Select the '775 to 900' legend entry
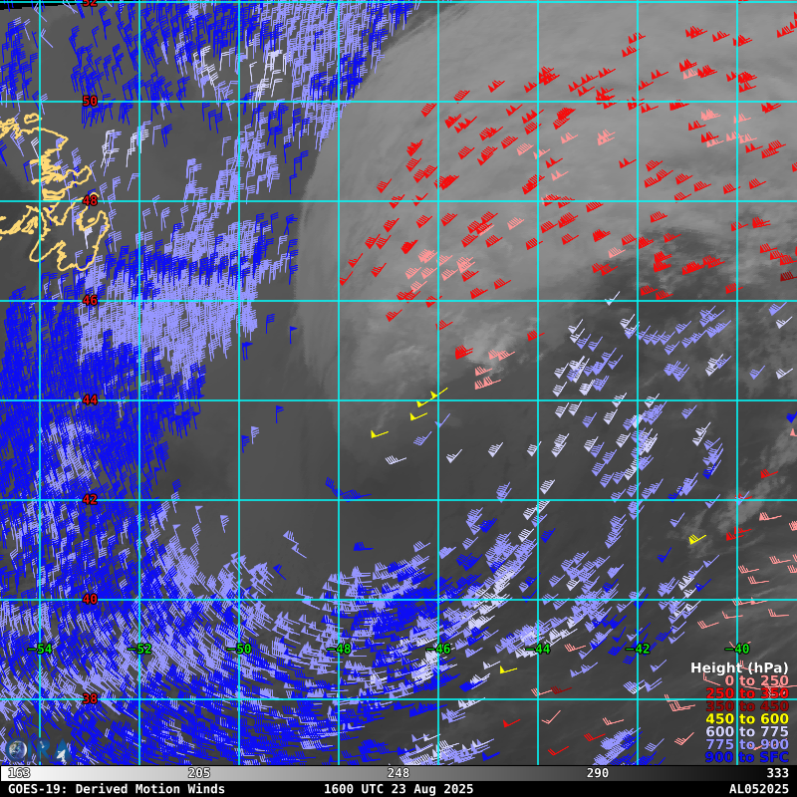Viewport: 797px width, 797px height. [x=747, y=744]
